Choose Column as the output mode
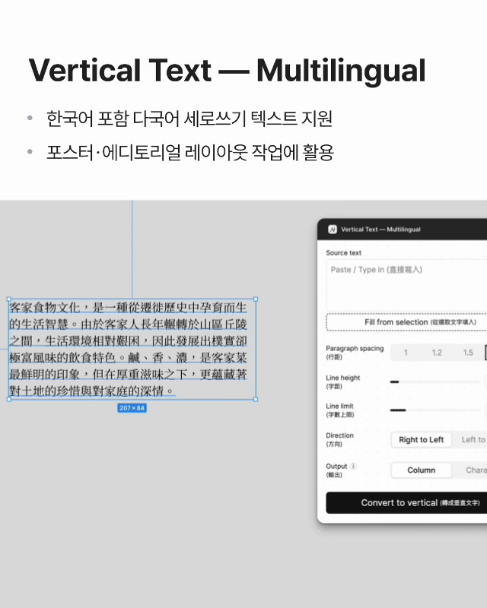The width and height of the screenshot is (487, 608). 422,470
